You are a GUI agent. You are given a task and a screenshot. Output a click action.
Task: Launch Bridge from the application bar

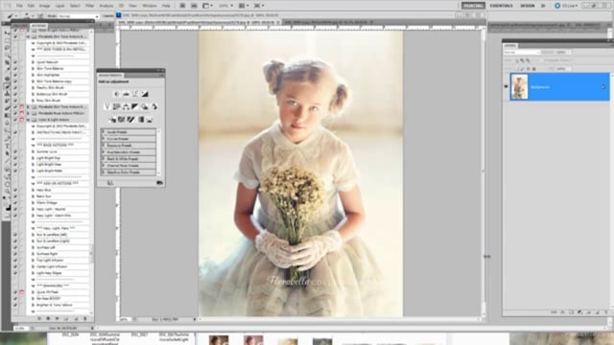tap(182, 6)
